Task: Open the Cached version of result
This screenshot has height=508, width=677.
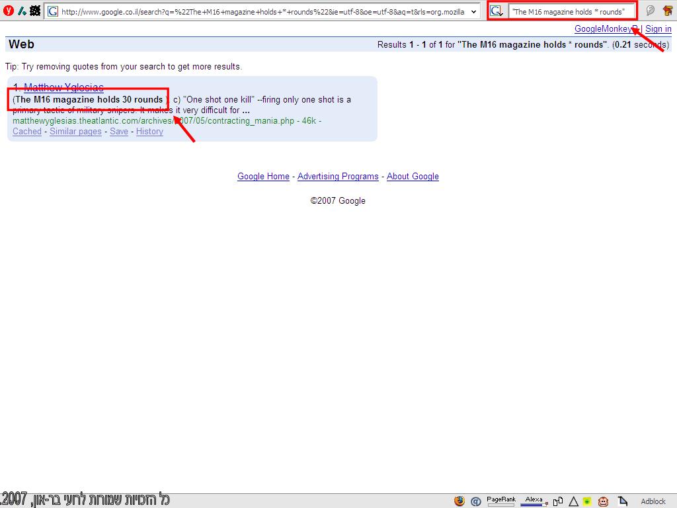Action: click(x=26, y=132)
